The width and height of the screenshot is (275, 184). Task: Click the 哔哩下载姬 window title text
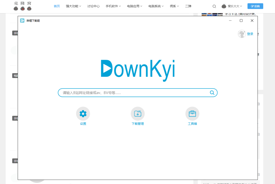click(x=33, y=20)
